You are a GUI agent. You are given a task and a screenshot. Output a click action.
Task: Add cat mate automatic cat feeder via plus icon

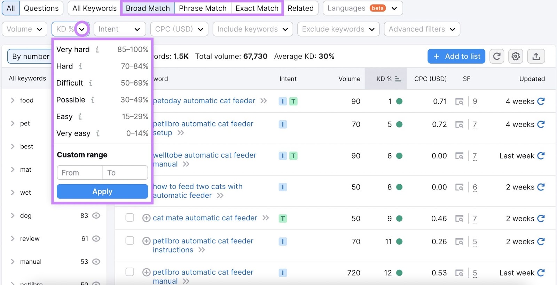pos(147,218)
